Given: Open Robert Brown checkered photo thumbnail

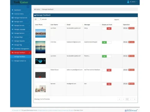Looking at the screenshot, I should pos(40,75).
